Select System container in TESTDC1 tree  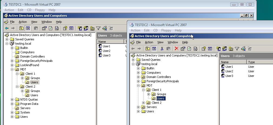click(25, 112)
